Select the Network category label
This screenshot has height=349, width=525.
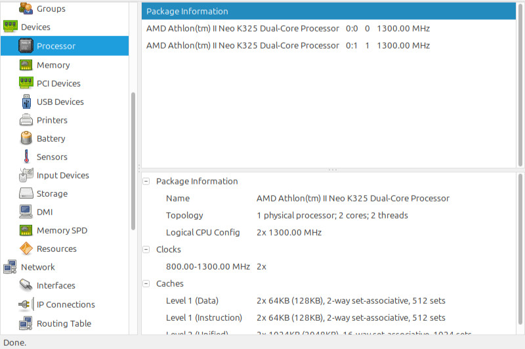tap(38, 267)
